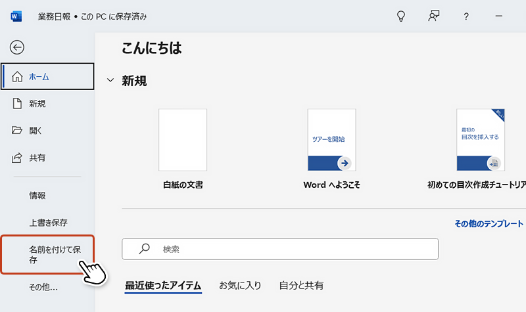Open the Word へようこそ tour template
Viewport: 526px width, 312px height.
pyautogui.click(x=332, y=140)
